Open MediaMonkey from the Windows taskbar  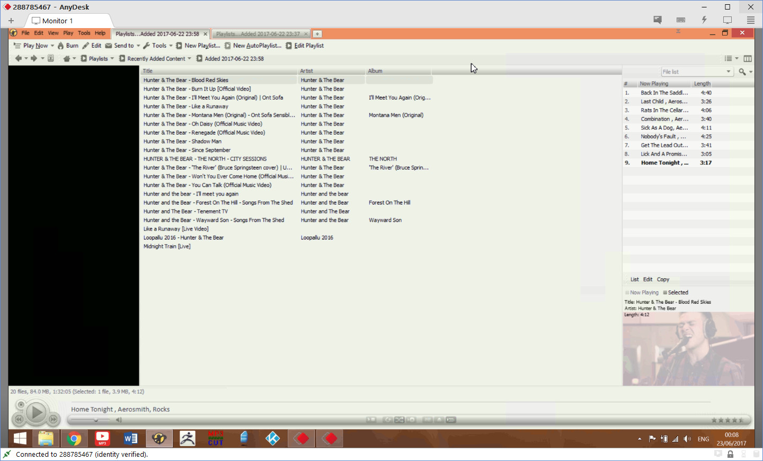click(x=159, y=439)
